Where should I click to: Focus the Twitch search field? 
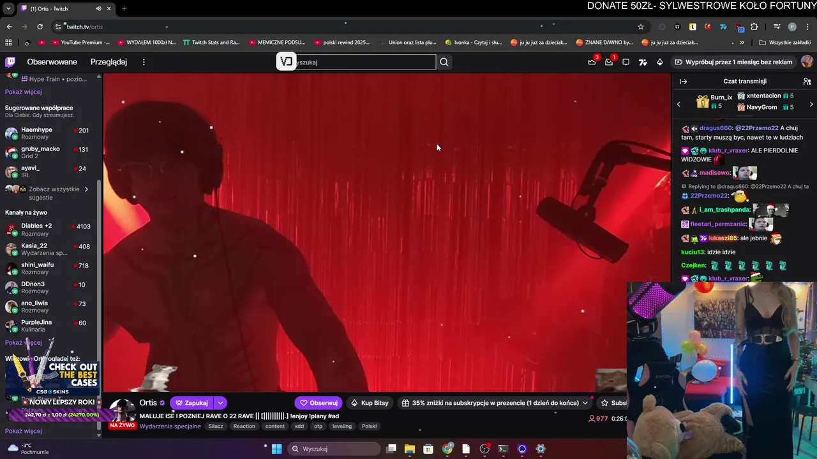[364, 62]
